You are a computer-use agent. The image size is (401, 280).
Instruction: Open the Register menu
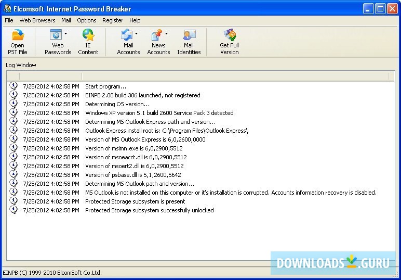click(x=113, y=20)
